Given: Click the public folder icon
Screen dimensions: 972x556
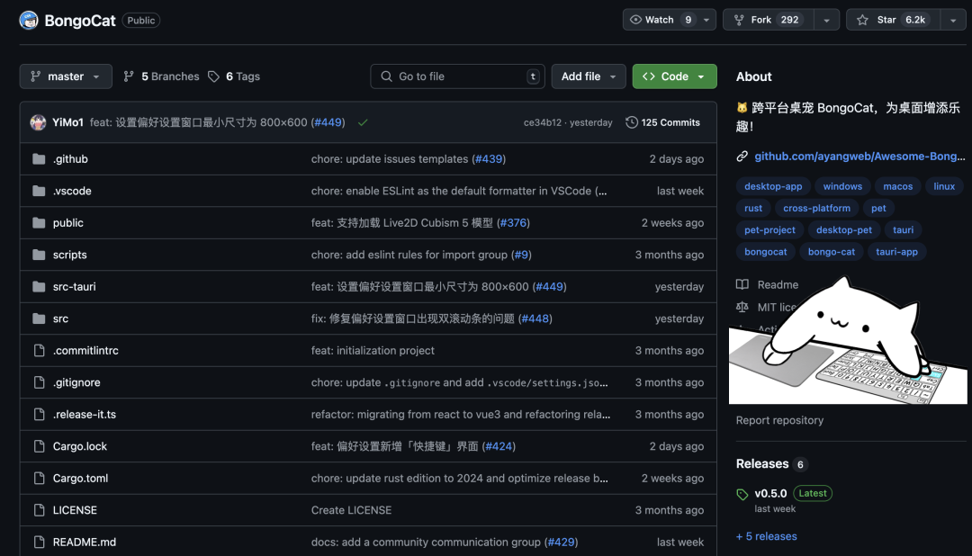Looking at the screenshot, I should [39, 223].
